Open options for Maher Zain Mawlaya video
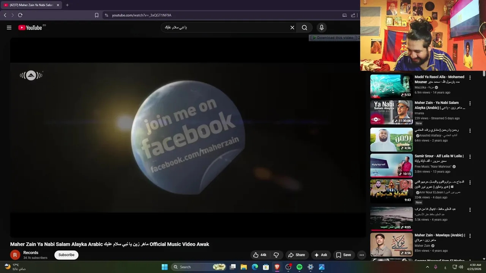 point(470,235)
